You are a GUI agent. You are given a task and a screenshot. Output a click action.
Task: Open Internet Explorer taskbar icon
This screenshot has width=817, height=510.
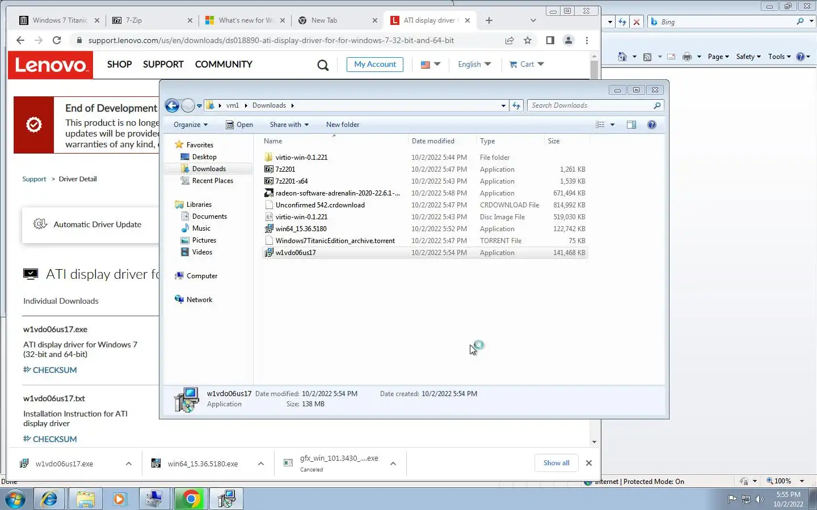coord(49,499)
